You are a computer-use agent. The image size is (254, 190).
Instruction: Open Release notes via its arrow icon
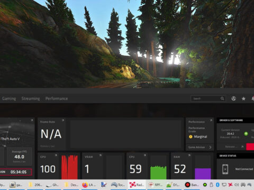242,147
